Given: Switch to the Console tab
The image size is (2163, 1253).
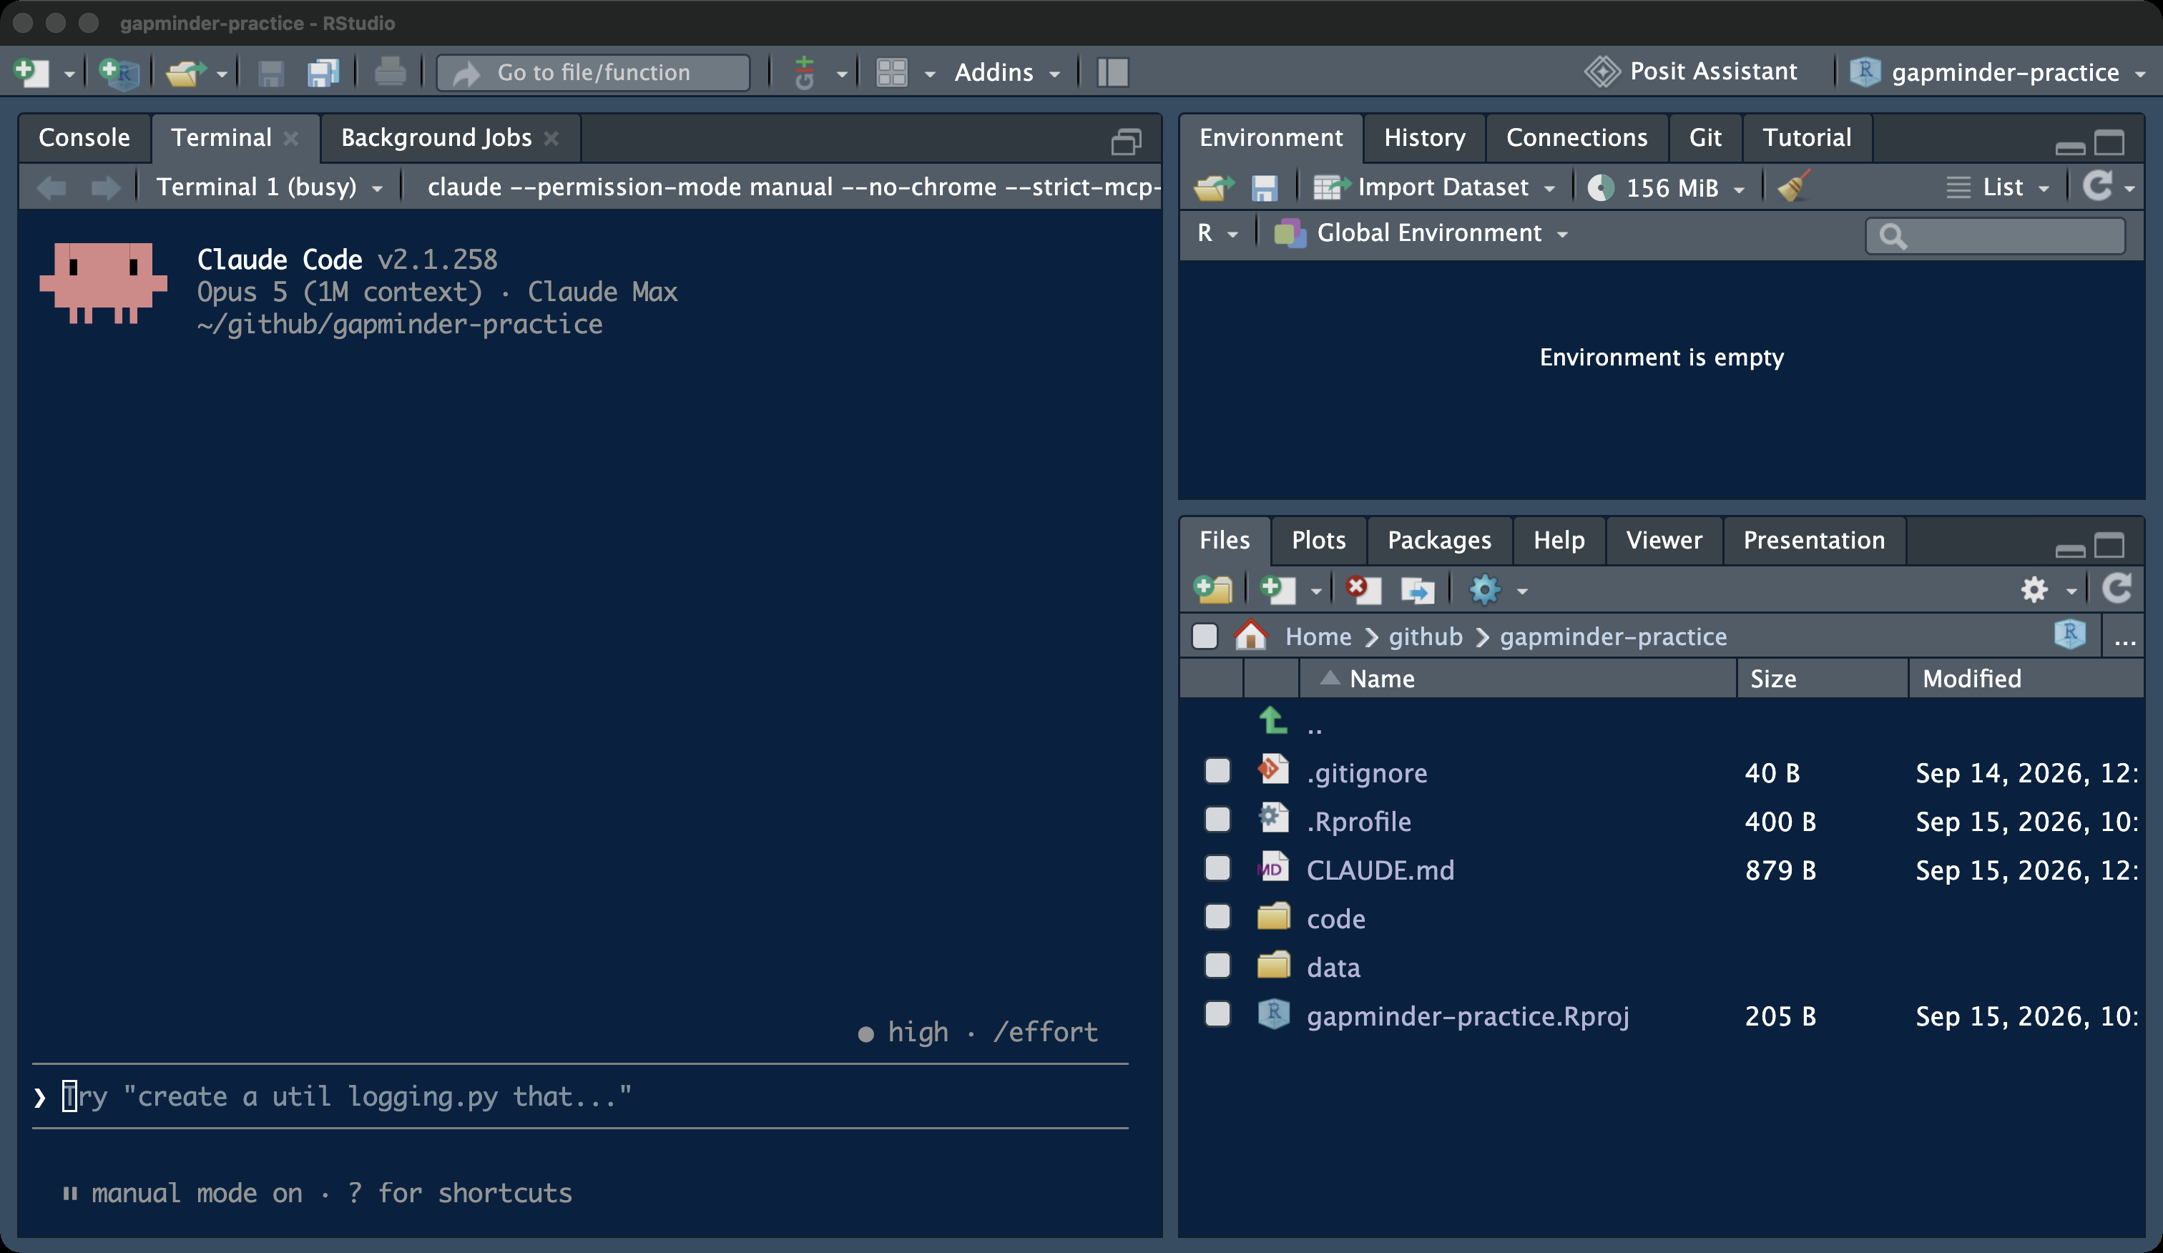Looking at the screenshot, I should tap(84, 137).
